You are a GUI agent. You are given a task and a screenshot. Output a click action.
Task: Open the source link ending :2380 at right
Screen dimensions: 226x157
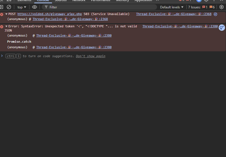(x=180, y=26)
